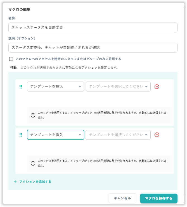Click the info icon in the first action notice
The width and height of the screenshot is (187, 207).
coord(33,115)
